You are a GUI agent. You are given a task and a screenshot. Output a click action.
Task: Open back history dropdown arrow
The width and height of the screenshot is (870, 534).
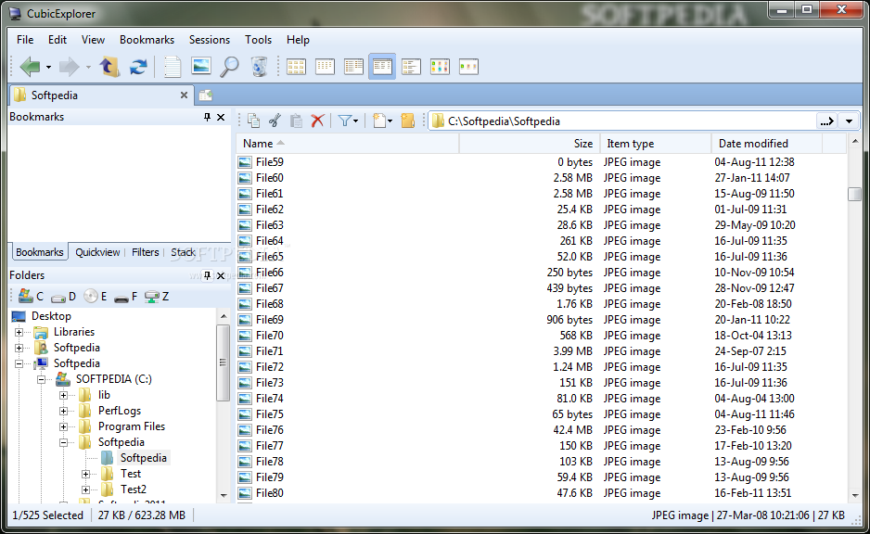pos(48,68)
